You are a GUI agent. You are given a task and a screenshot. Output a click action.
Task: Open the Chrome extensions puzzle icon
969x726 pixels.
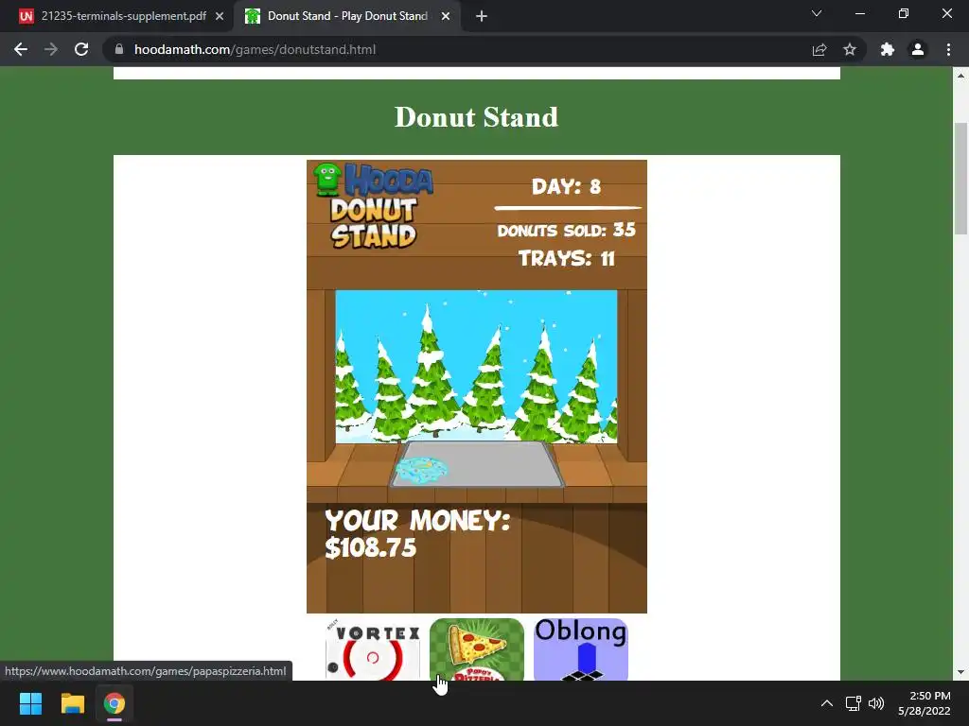click(888, 49)
